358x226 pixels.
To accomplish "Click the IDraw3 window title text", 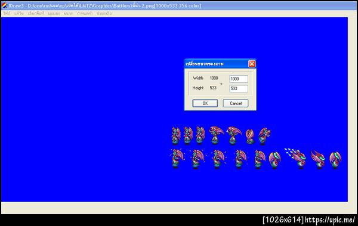I will click(x=105, y=6).
